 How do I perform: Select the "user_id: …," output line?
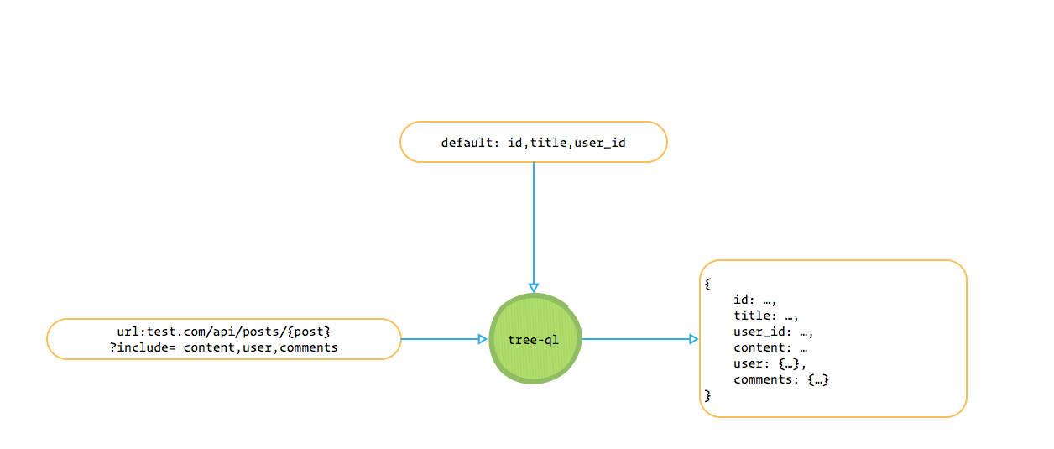click(x=774, y=332)
